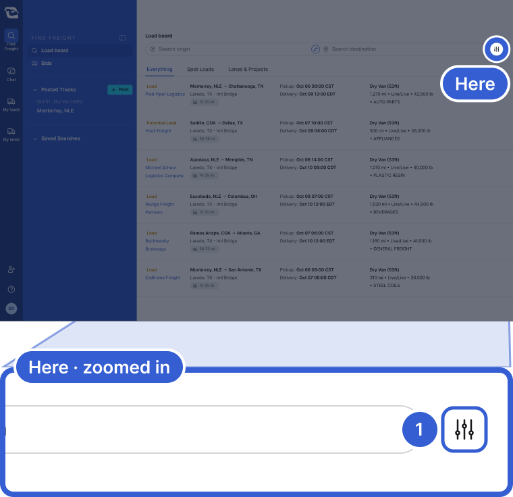Collapse the Posted Trucks section
Screen dimensions: 513x497
pyautogui.click(x=35, y=90)
